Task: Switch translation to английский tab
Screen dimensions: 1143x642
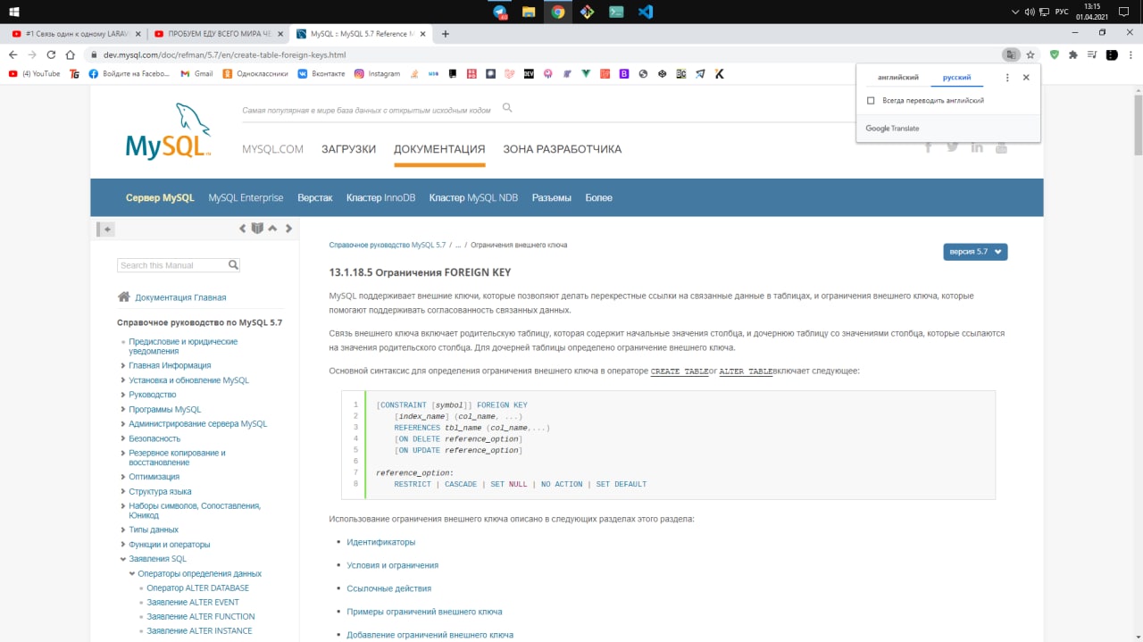Action: click(x=897, y=78)
